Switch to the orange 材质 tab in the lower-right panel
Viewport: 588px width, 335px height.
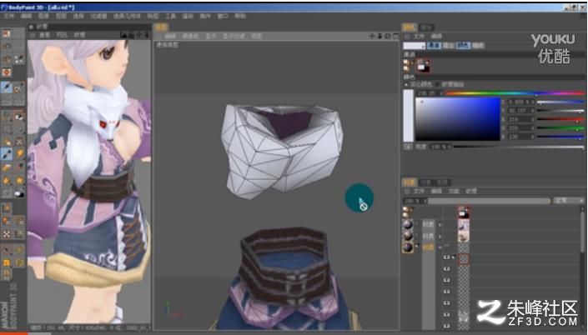(x=410, y=182)
